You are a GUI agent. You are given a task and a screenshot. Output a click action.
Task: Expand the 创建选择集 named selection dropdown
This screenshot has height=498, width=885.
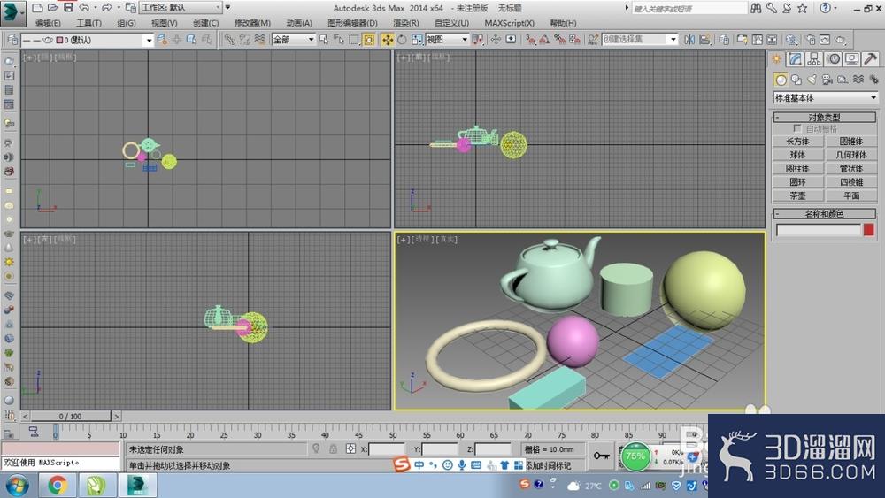point(640,40)
